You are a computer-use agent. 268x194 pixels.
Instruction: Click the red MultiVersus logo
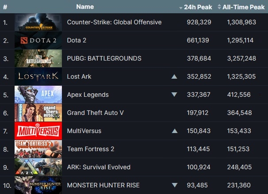38,131
